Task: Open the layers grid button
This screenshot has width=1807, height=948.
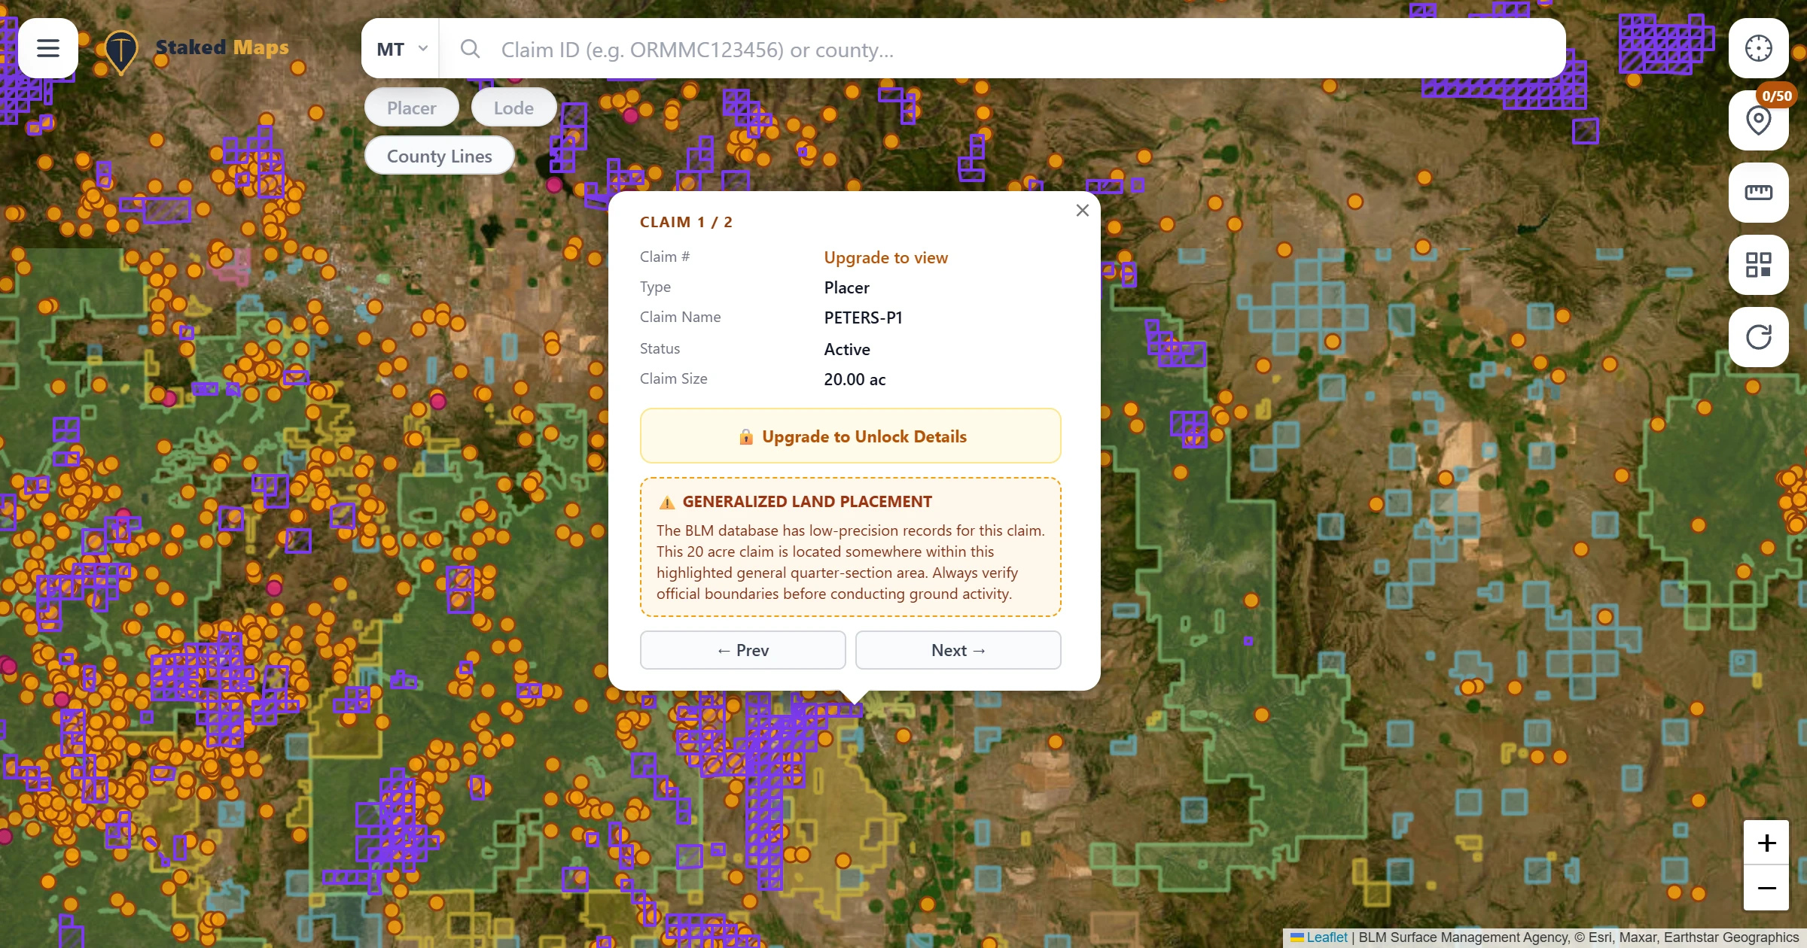Action: click(1759, 265)
